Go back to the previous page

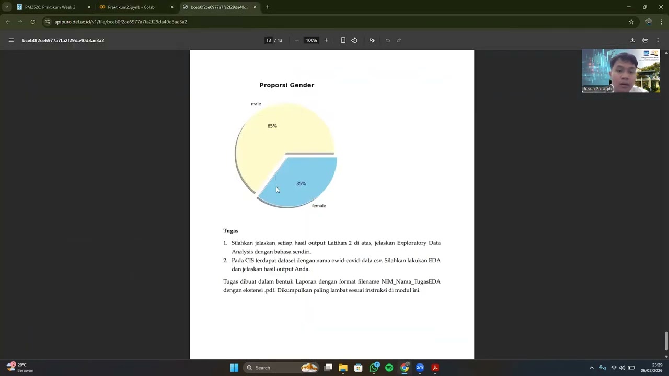[8, 22]
